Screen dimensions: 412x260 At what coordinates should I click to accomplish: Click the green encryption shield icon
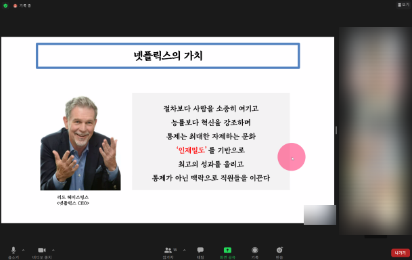(x=5, y=5)
